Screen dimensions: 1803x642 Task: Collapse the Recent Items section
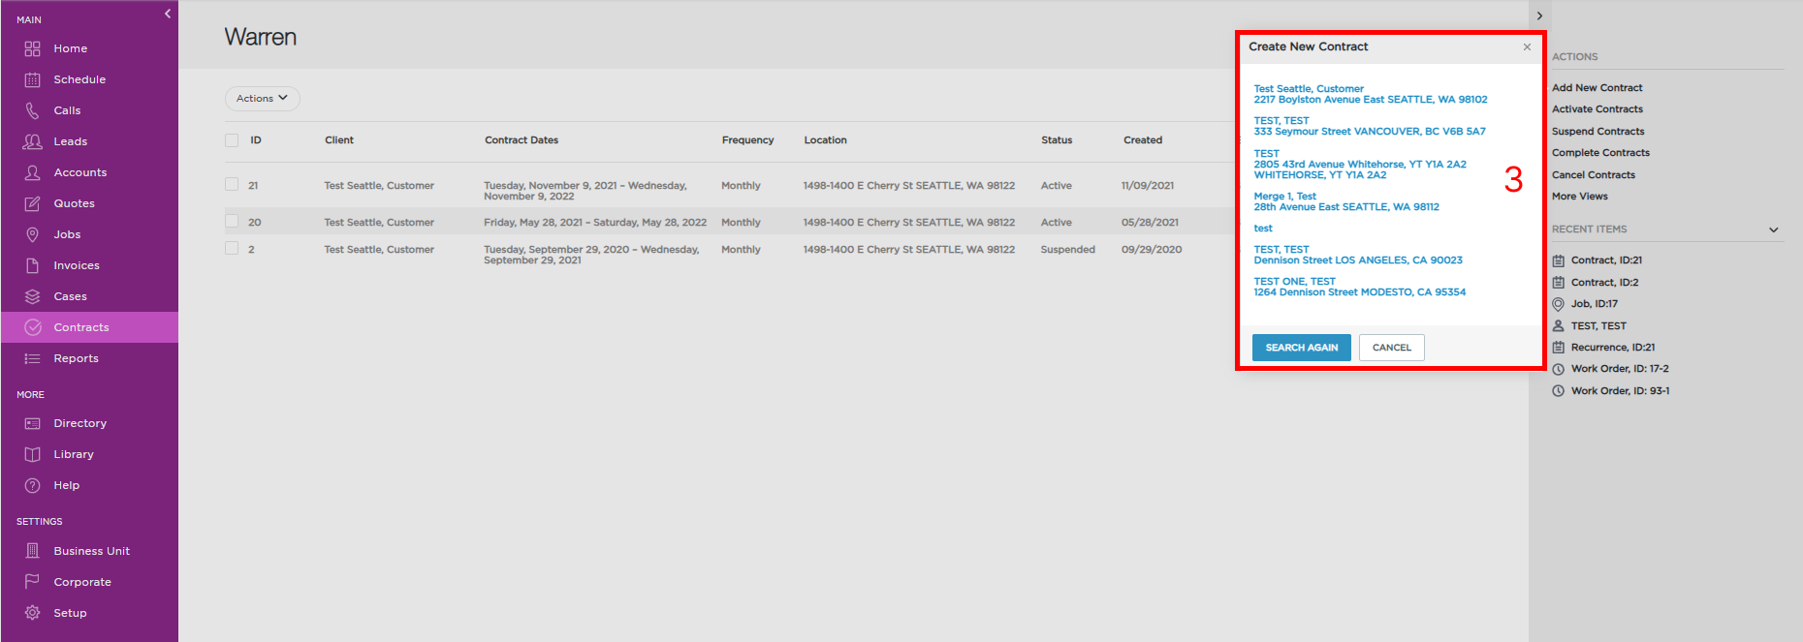tap(1774, 229)
